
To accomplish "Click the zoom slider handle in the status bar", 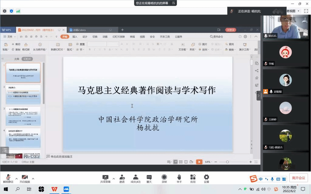I will (x=227, y=162).
